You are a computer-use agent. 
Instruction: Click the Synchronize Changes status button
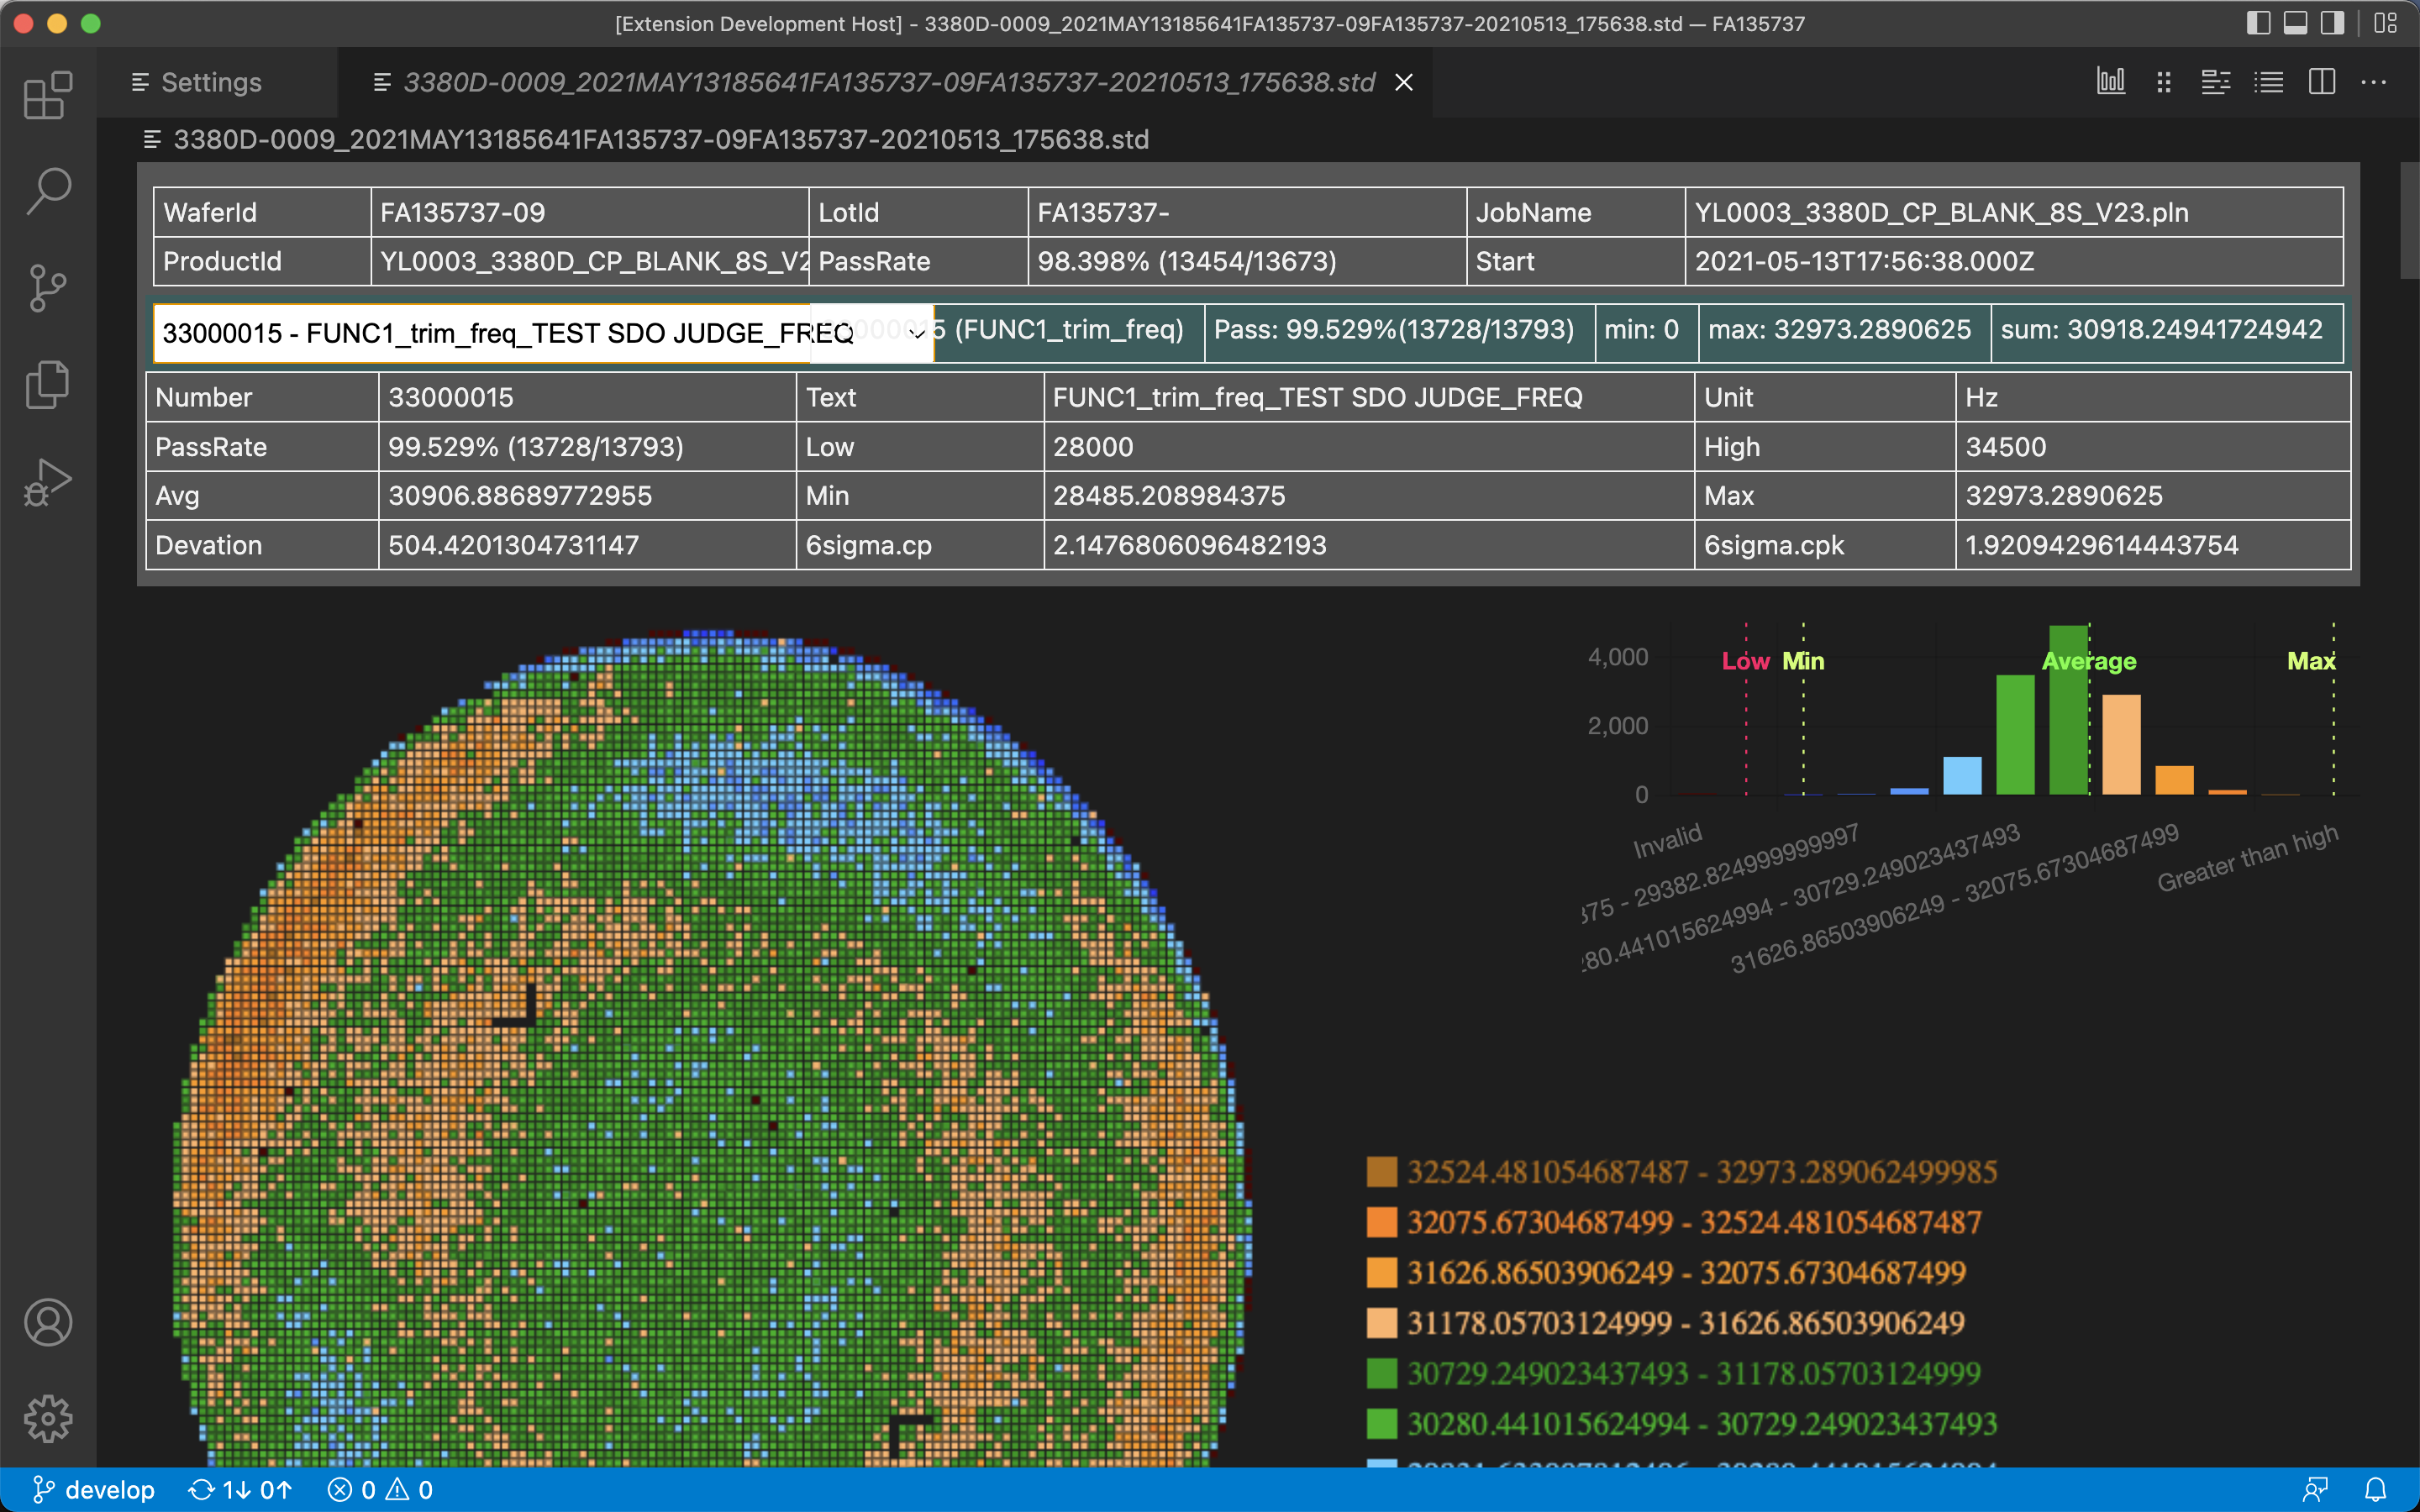coord(240,1490)
